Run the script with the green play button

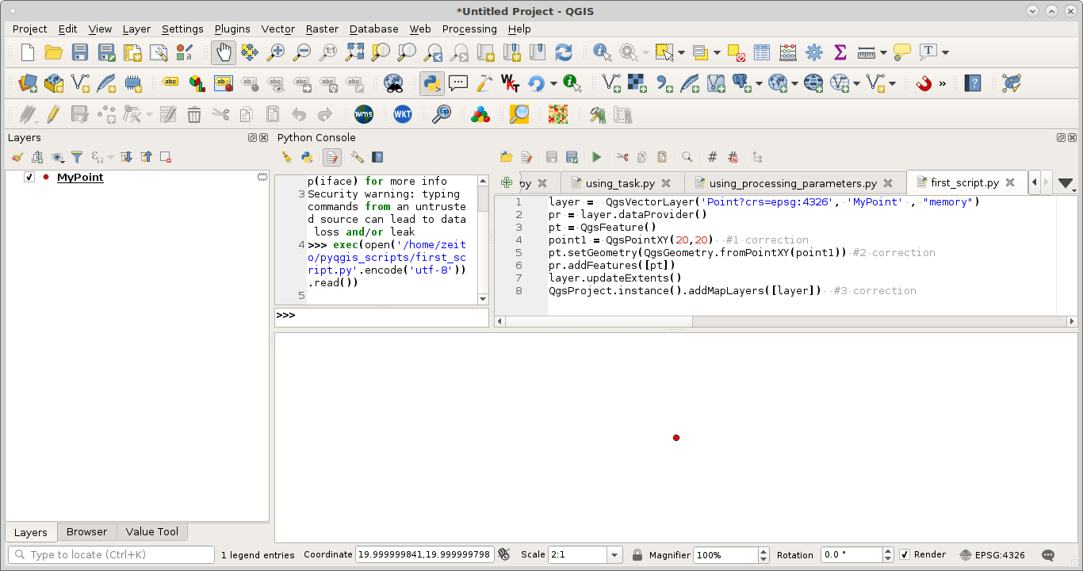(x=597, y=157)
